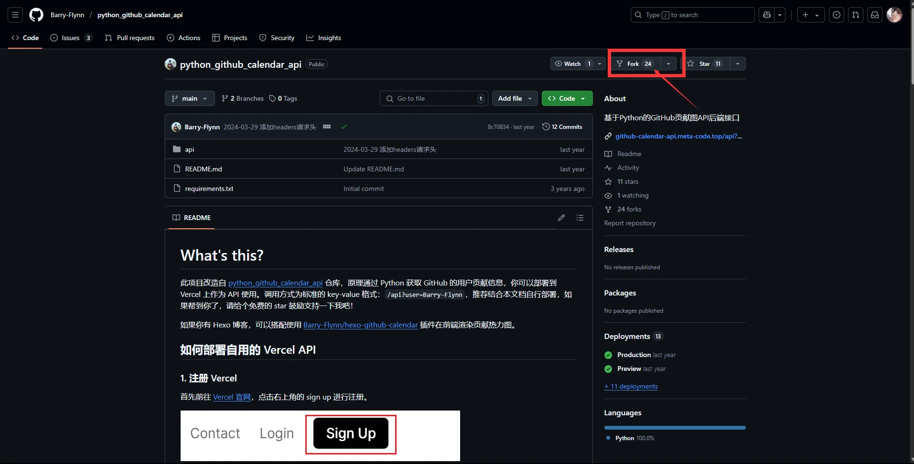Open the Add file dropdown
Image resolution: width=914 pixels, height=464 pixels.
515,98
